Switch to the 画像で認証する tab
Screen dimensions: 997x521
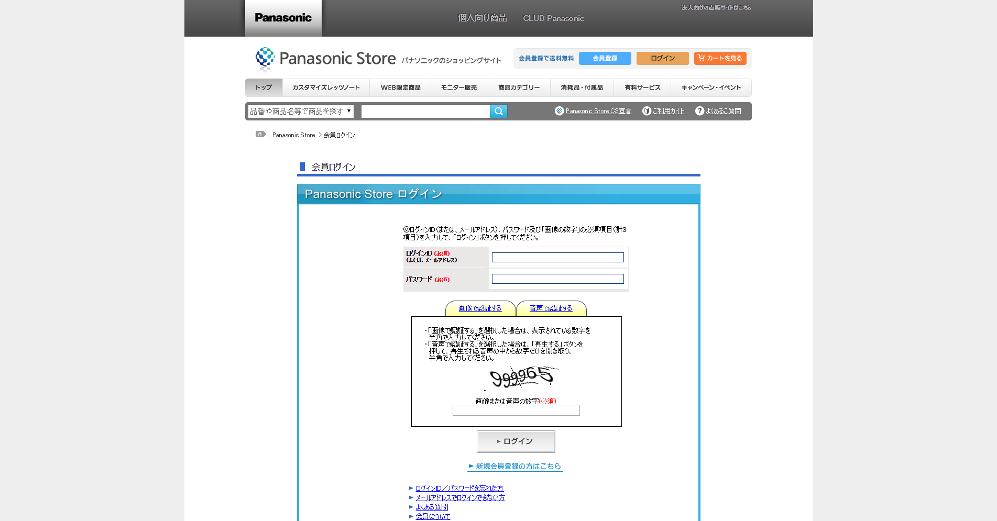point(480,308)
